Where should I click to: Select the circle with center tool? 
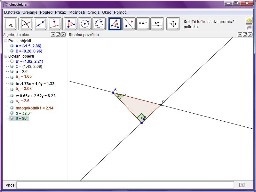(x=84, y=24)
